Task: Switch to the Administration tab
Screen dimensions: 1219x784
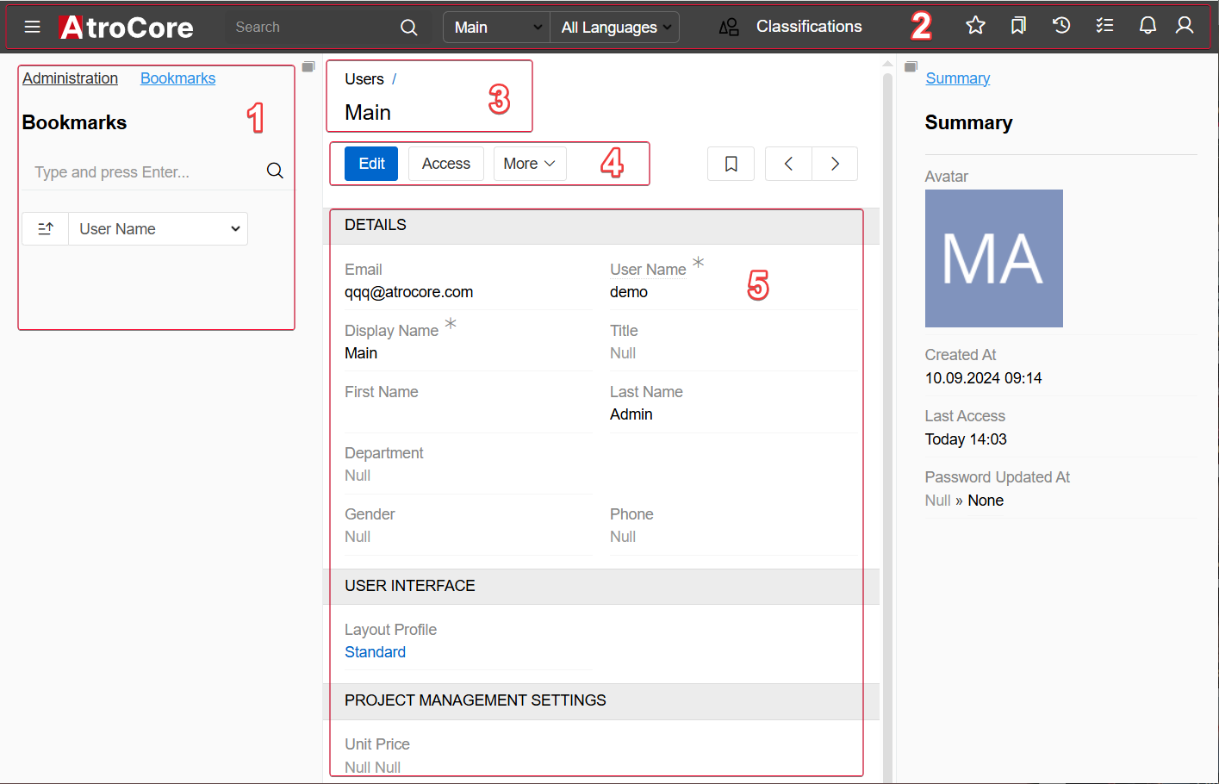Action: tap(70, 78)
